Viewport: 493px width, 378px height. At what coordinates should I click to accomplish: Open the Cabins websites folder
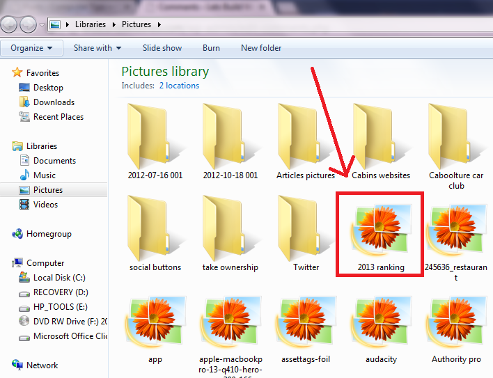[381, 136]
